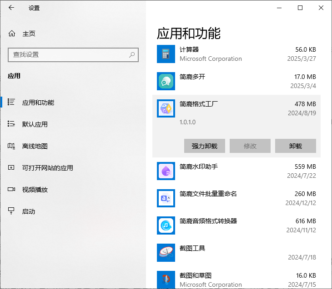Click the 启动 startup icon
Viewport: 332px width, 289px height.
point(11,211)
